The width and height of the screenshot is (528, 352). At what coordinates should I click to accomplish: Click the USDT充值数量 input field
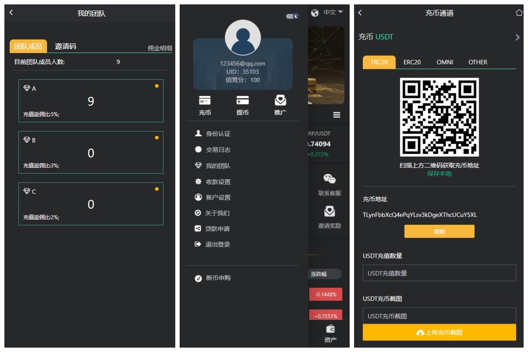click(x=439, y=273)
